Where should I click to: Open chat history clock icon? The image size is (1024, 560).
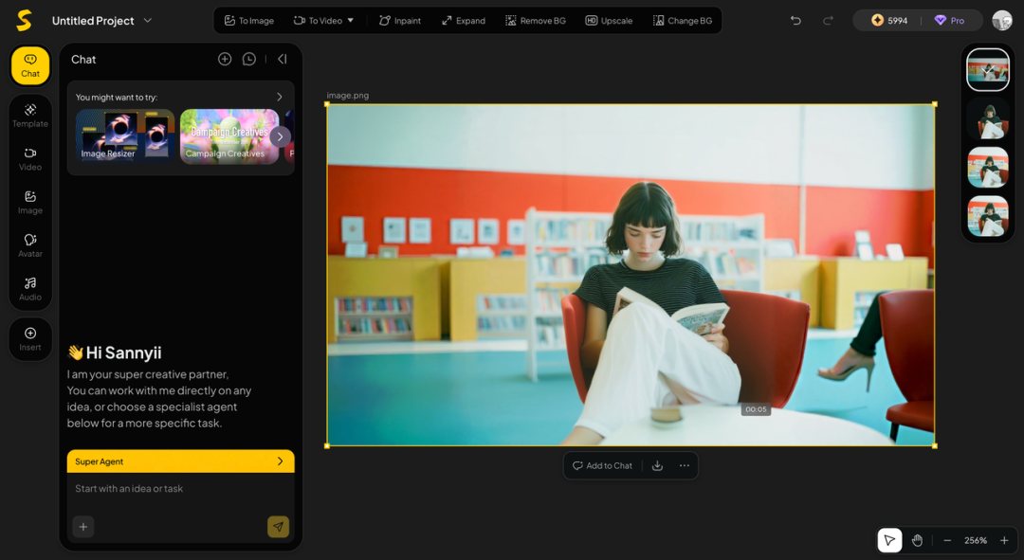pyautogui.click(x=249, y=59)
